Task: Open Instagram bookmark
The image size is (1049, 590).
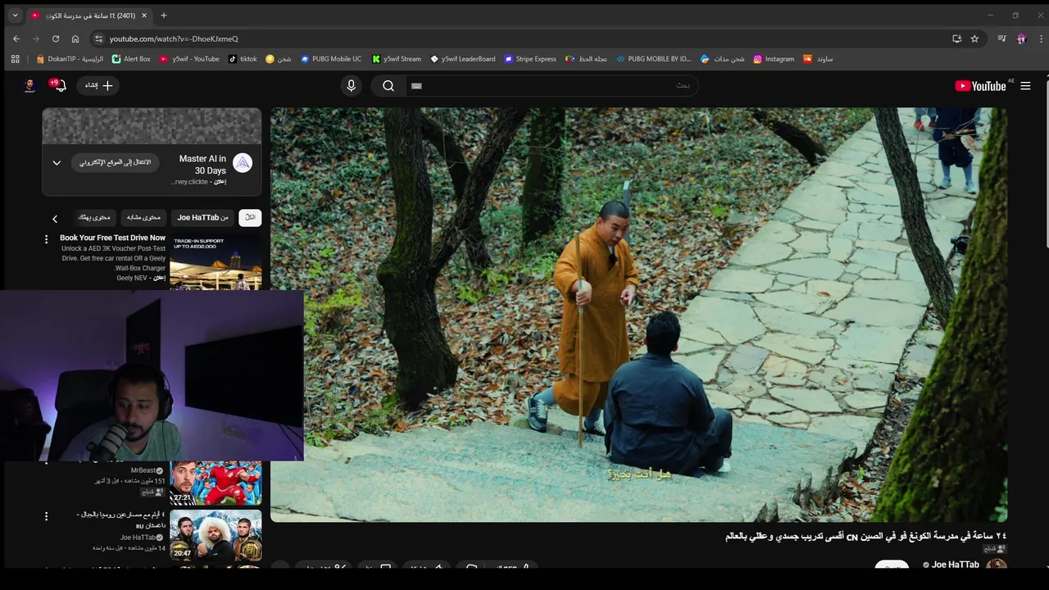Action: 774,59
